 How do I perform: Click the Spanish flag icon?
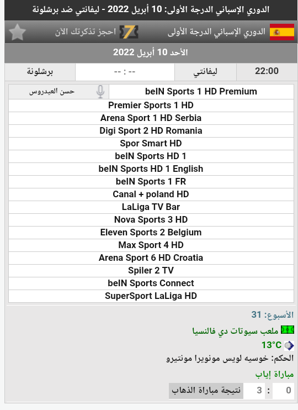[x=282, y=32]
